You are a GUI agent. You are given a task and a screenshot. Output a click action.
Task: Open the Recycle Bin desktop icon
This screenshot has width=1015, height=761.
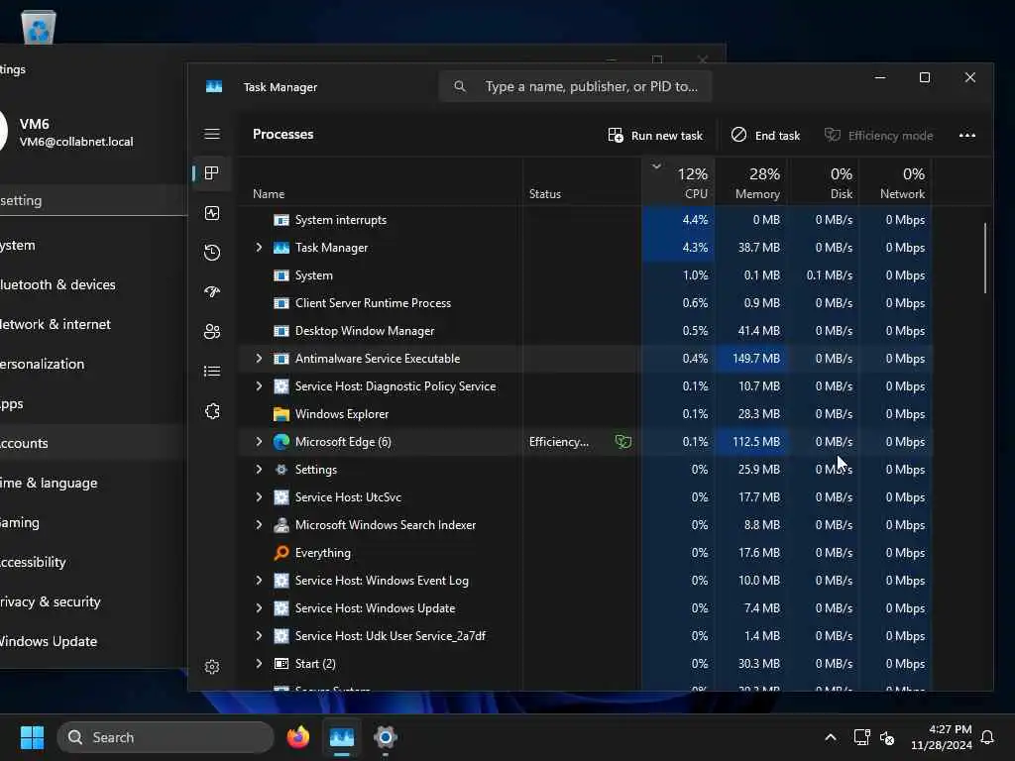(39, 26)
